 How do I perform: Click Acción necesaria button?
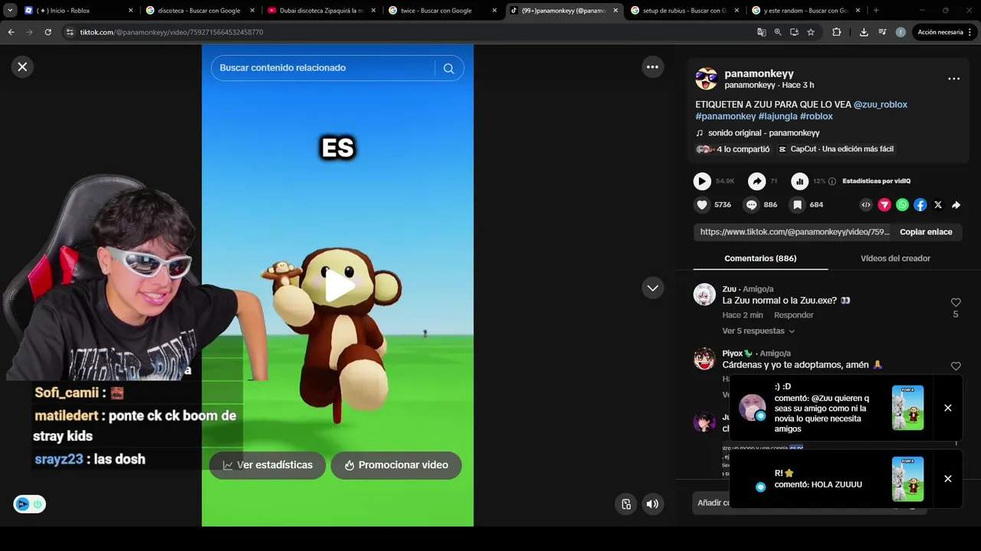(945, 32)
